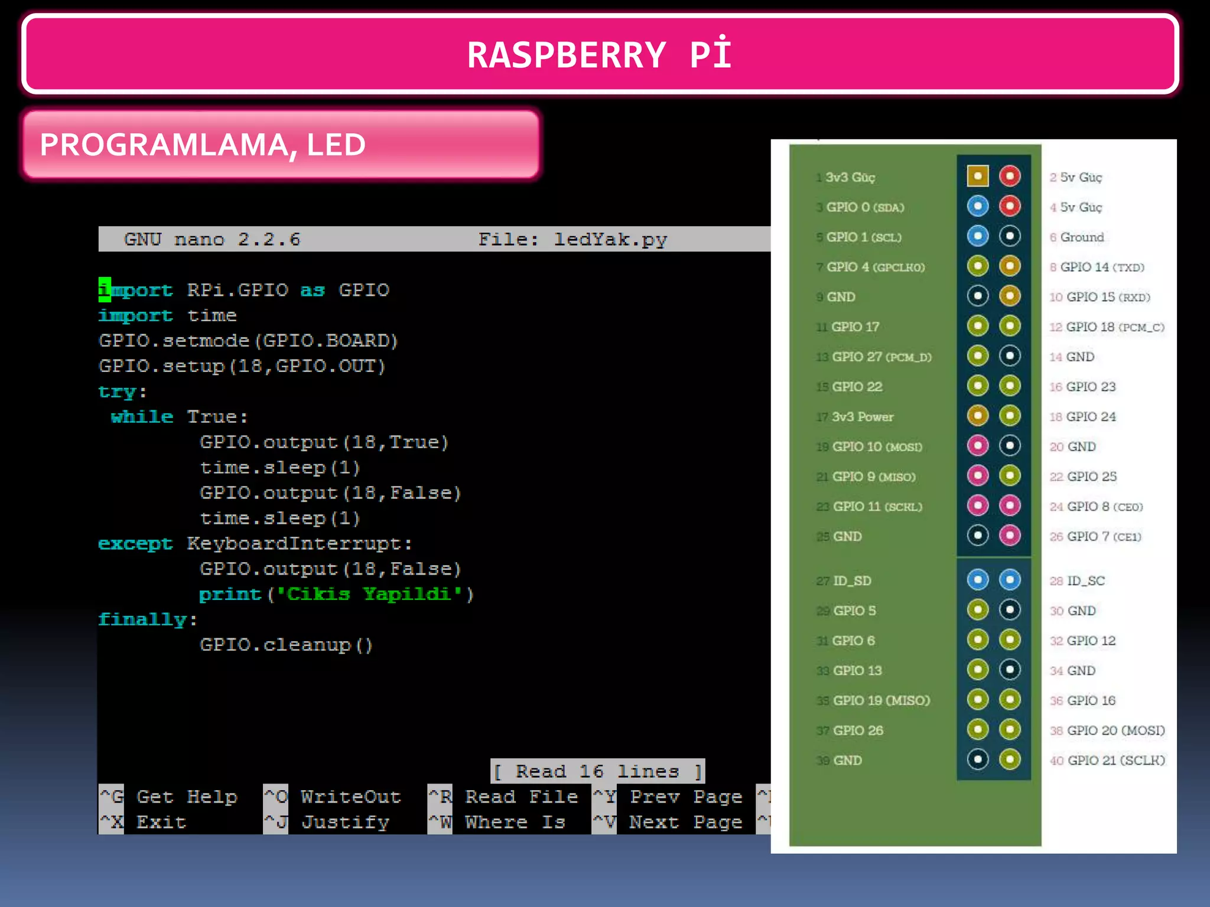1210x907 pixels.
Task: Click the ^Y Prev Page shortcut
Action: coord(668,797)
